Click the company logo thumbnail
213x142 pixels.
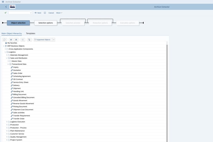[x=12, y=7]
